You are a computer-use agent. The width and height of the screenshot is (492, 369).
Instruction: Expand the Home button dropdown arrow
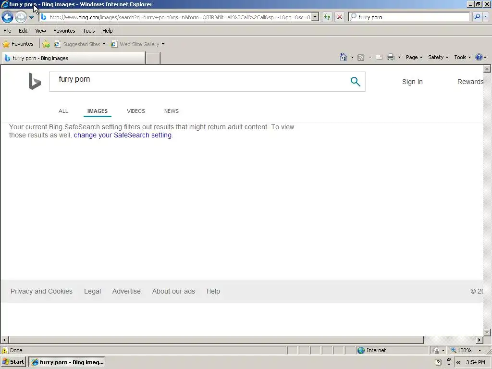tap(352, 58)
